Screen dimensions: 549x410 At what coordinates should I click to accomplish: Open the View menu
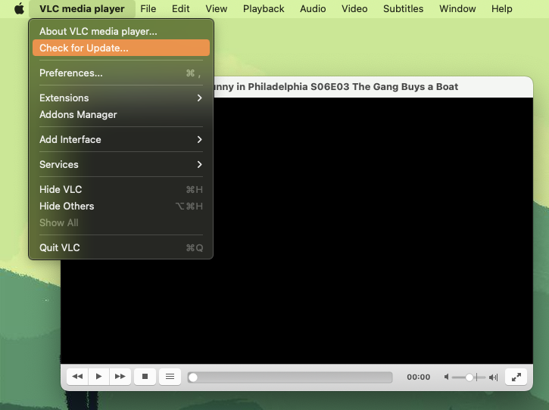[x=217, y=8]
